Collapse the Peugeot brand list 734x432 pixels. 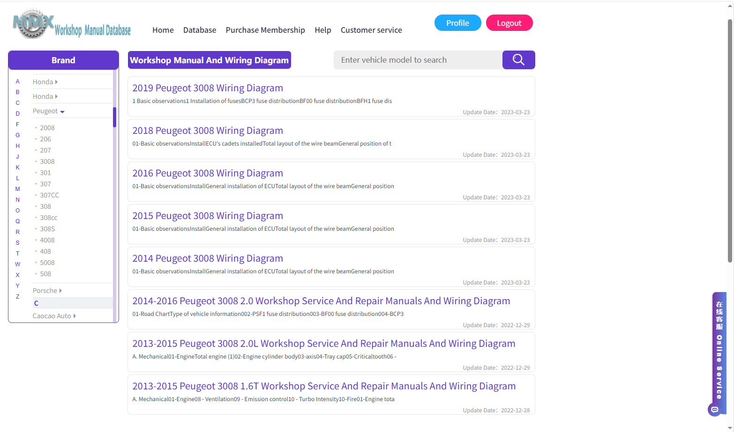tap(49, 111)
